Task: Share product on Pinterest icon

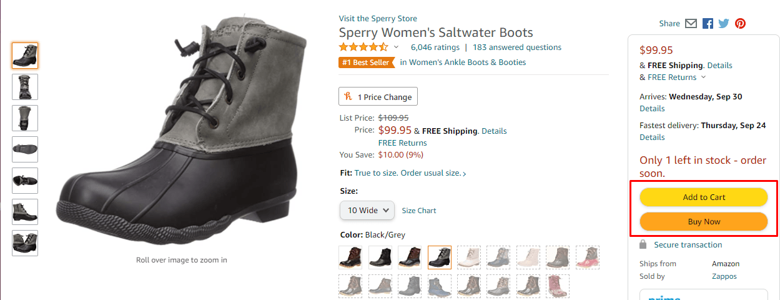Action: pos(740,24)
